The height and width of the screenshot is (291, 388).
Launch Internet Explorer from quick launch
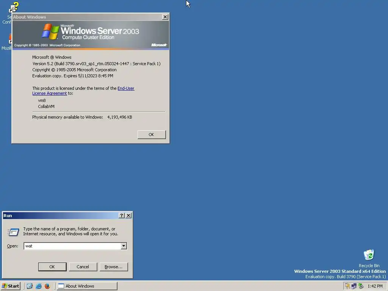coord(39,286)
